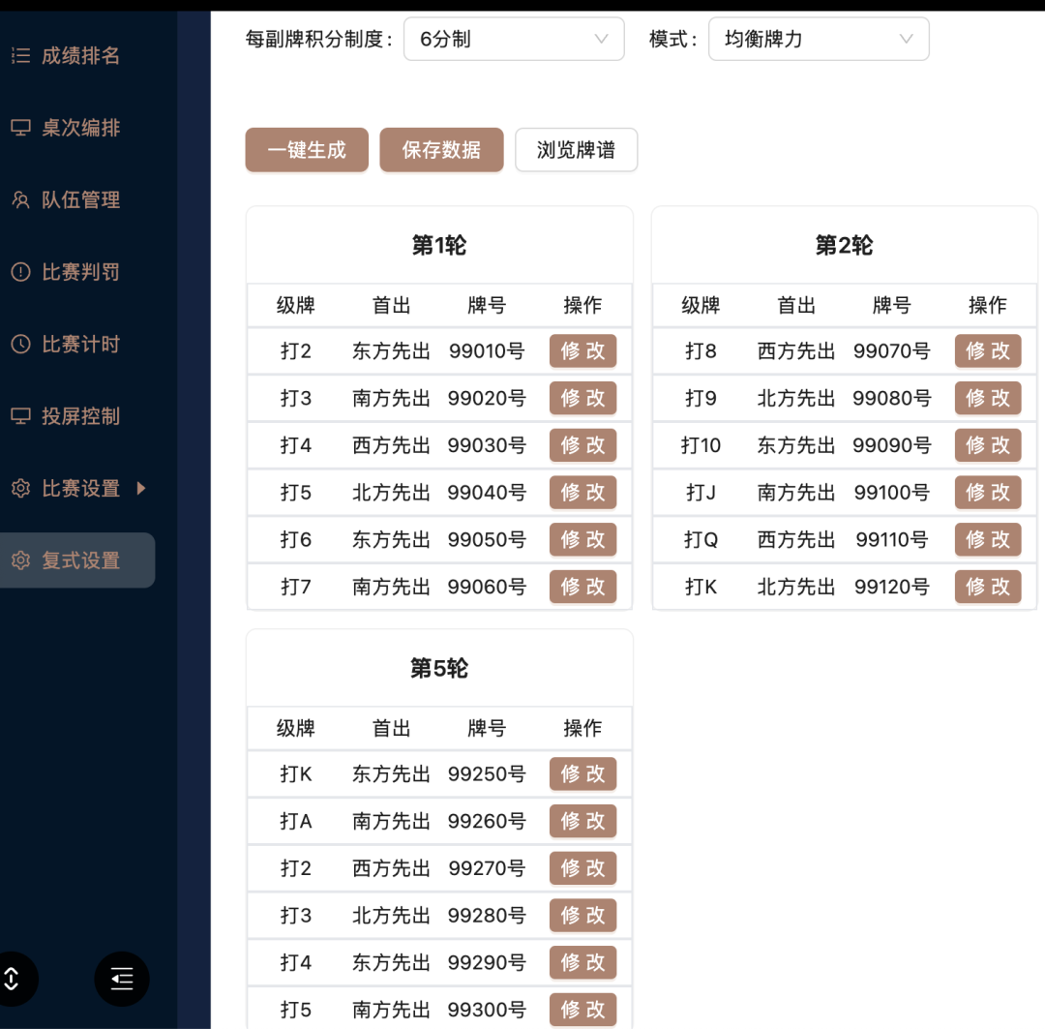The image size is (1045, 1029).
Task: Click the 保存数据 button
Action: (441, 150)
